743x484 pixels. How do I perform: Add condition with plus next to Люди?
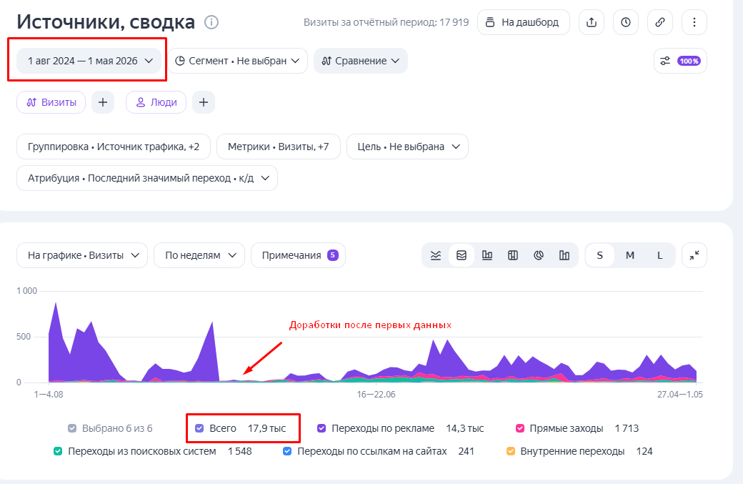coord(204,102)
